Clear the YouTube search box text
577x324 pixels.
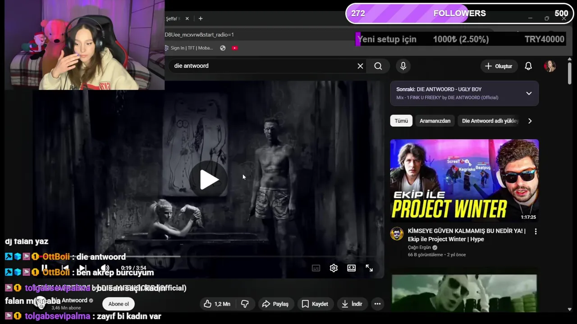pyautogui.click(x=360, y=66)
